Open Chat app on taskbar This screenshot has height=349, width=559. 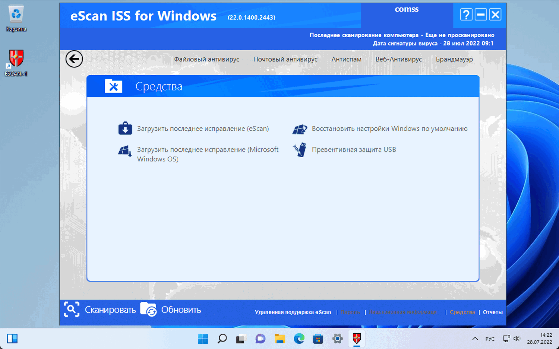coord(260,339)
